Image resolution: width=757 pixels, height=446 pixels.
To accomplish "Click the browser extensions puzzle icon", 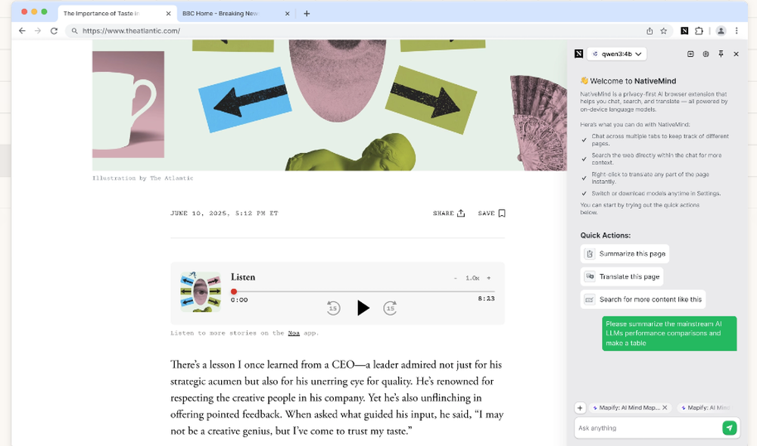I will click(x=700, y=31).
